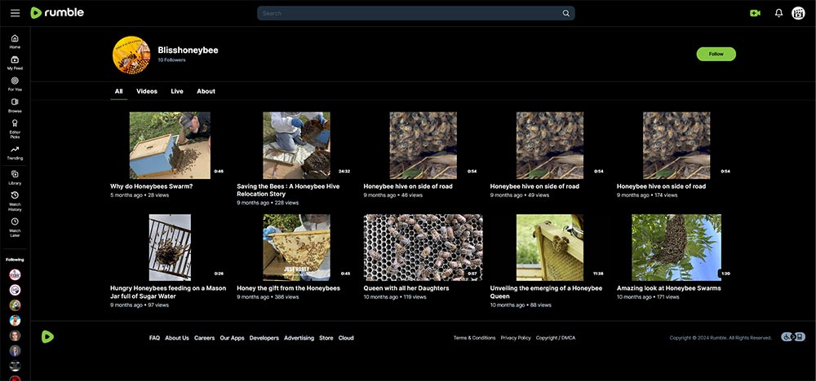
Task: Click the accessibility icon in footer
Action: point(793,337)
